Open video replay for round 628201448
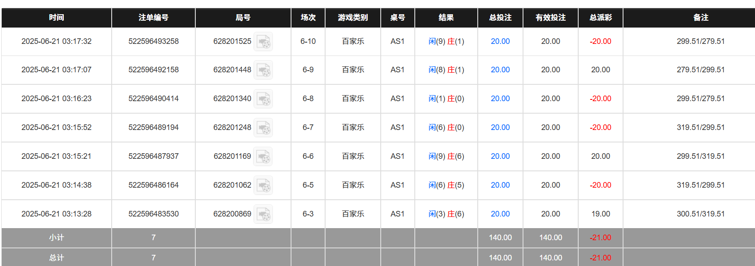 (263, 70)
